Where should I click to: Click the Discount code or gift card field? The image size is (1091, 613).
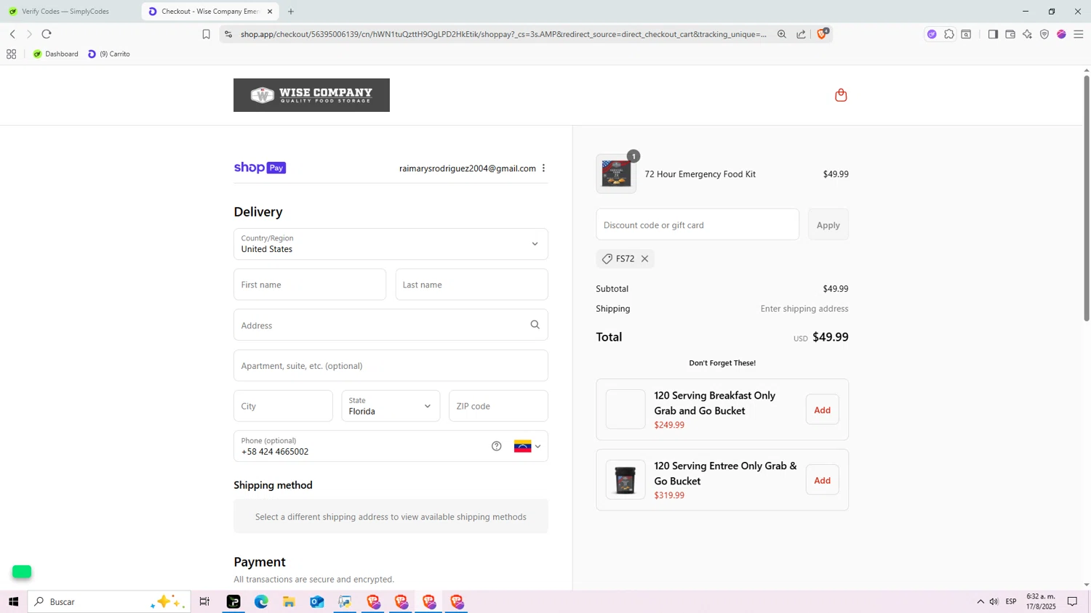point(698,224)
